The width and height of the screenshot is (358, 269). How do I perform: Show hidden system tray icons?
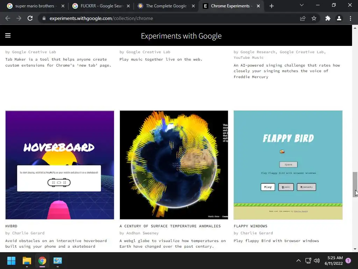(299, 261)
